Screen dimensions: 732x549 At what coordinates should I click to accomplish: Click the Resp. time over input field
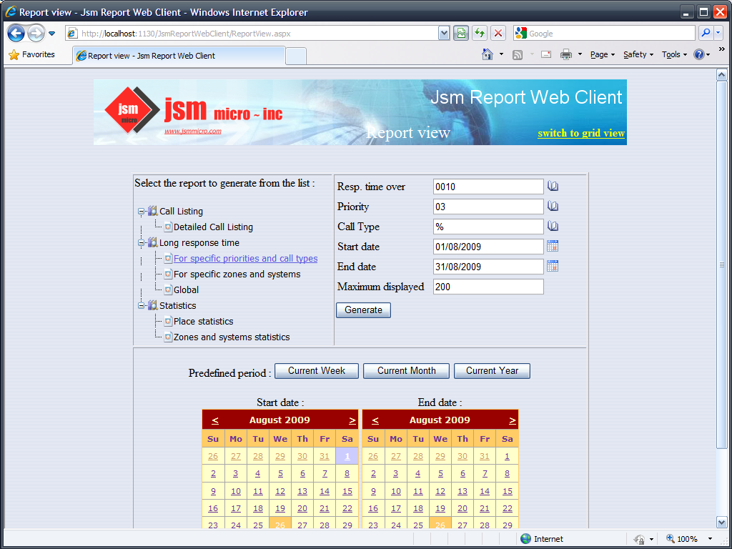[x=488, y=187]
